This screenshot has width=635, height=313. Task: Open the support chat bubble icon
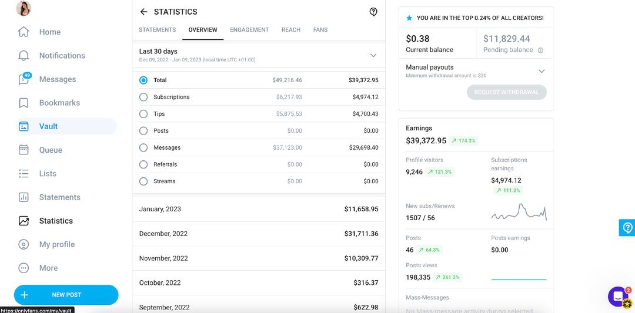(x=617, y=297)
